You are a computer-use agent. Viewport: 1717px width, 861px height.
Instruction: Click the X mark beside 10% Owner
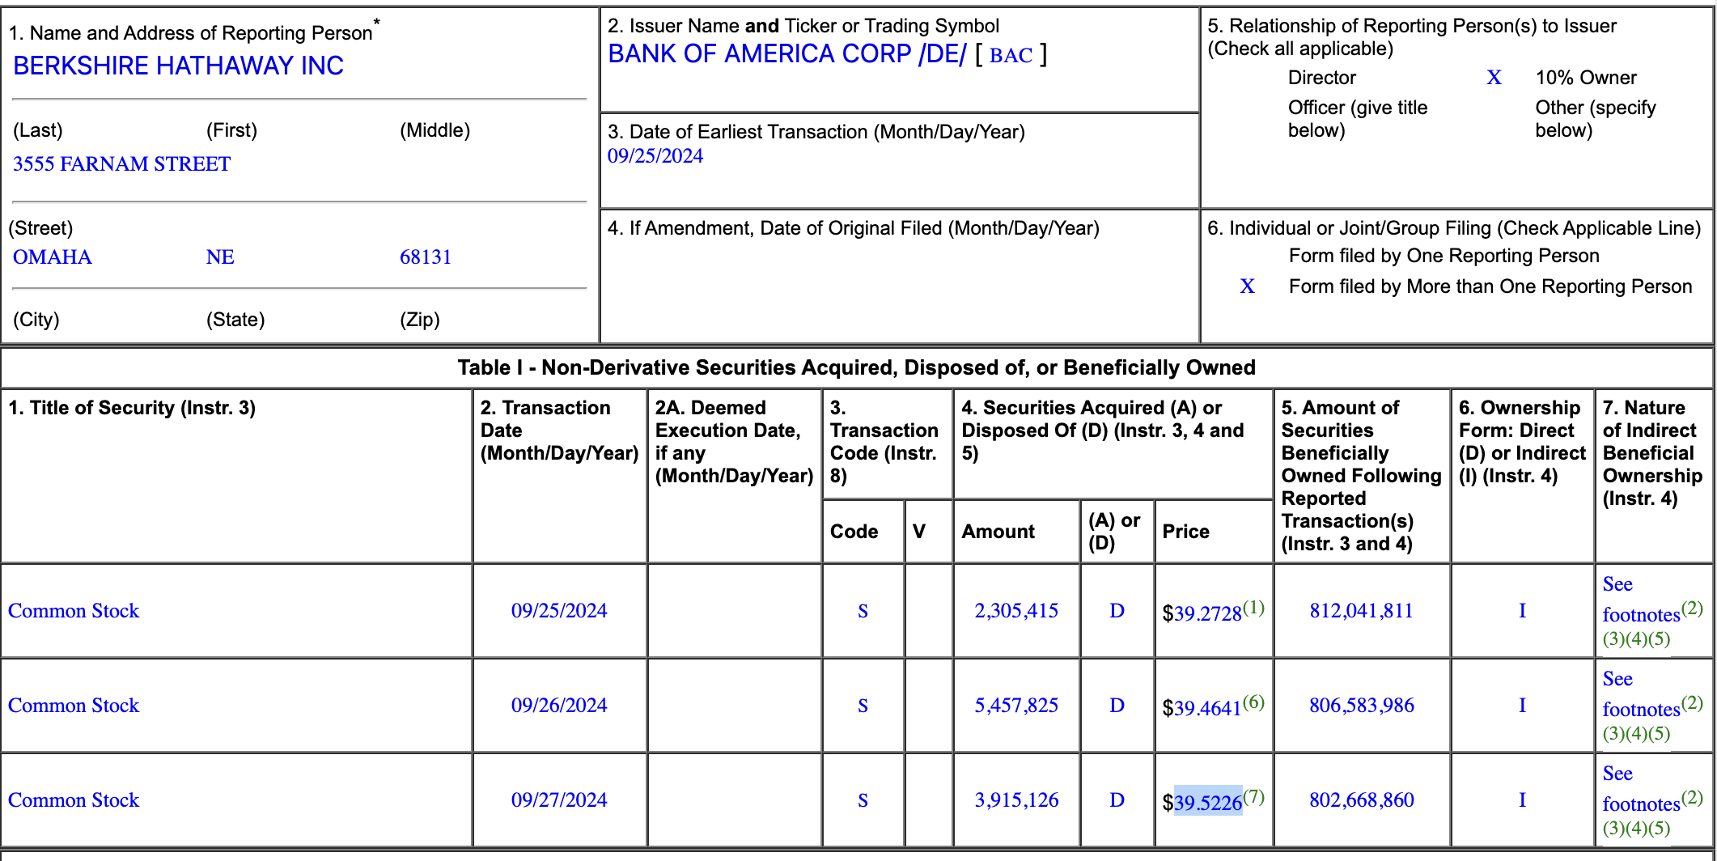1494,78
